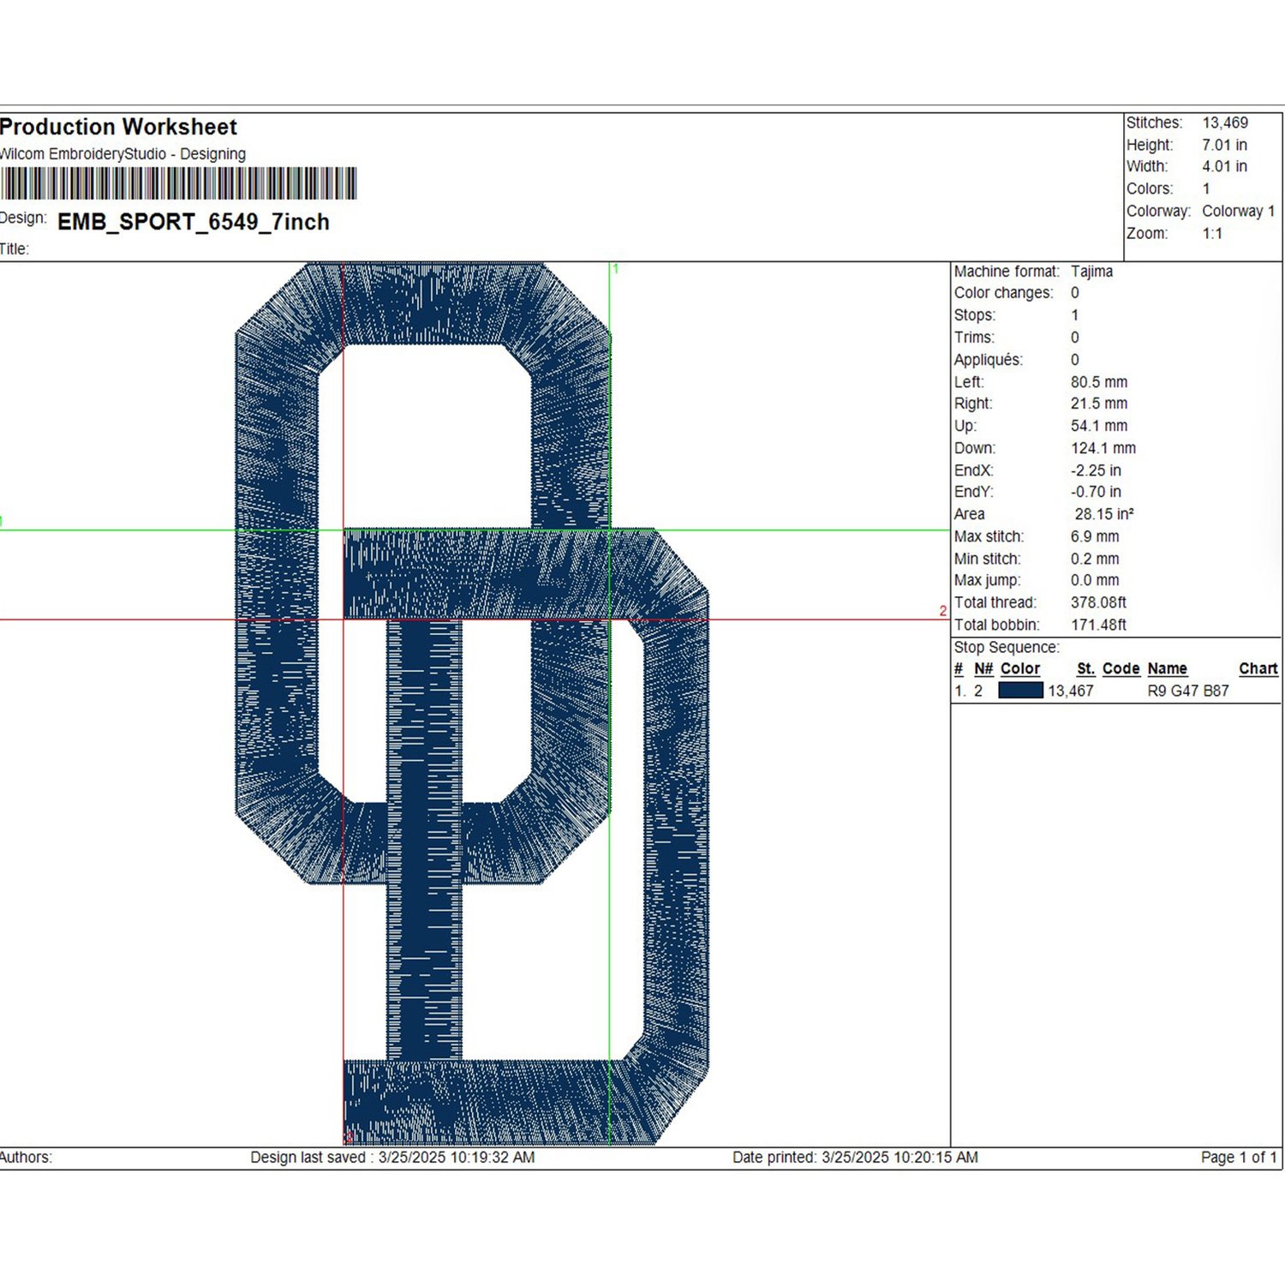Click the St. column header
Viewport: 1285px width, 1281px height.
coord(1085,668)
